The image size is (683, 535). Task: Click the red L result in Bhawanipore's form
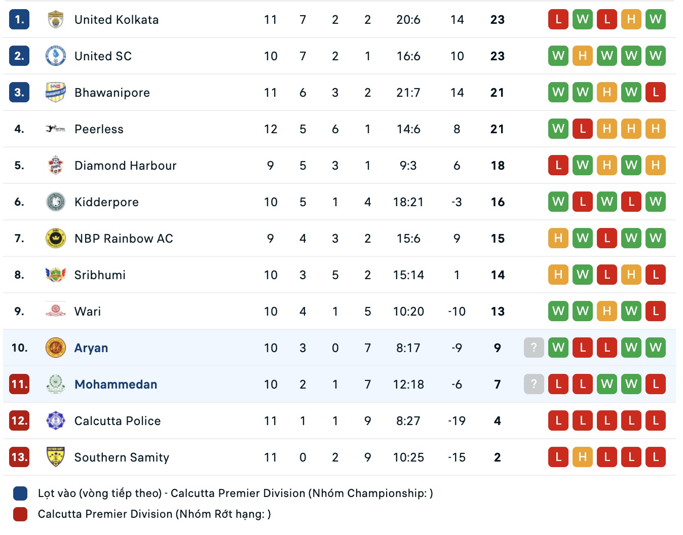(x=656, y=92)
